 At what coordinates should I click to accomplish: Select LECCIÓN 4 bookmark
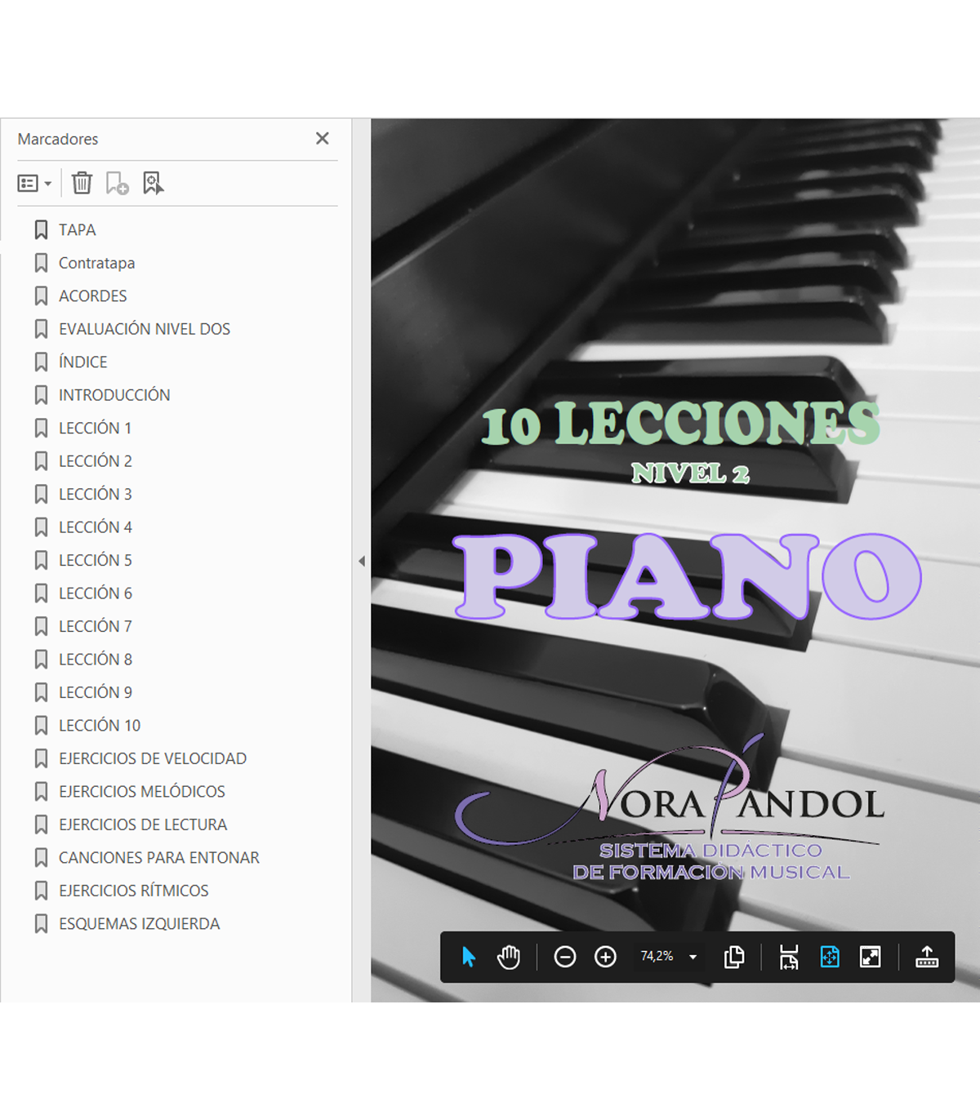[x=95, y=527]
